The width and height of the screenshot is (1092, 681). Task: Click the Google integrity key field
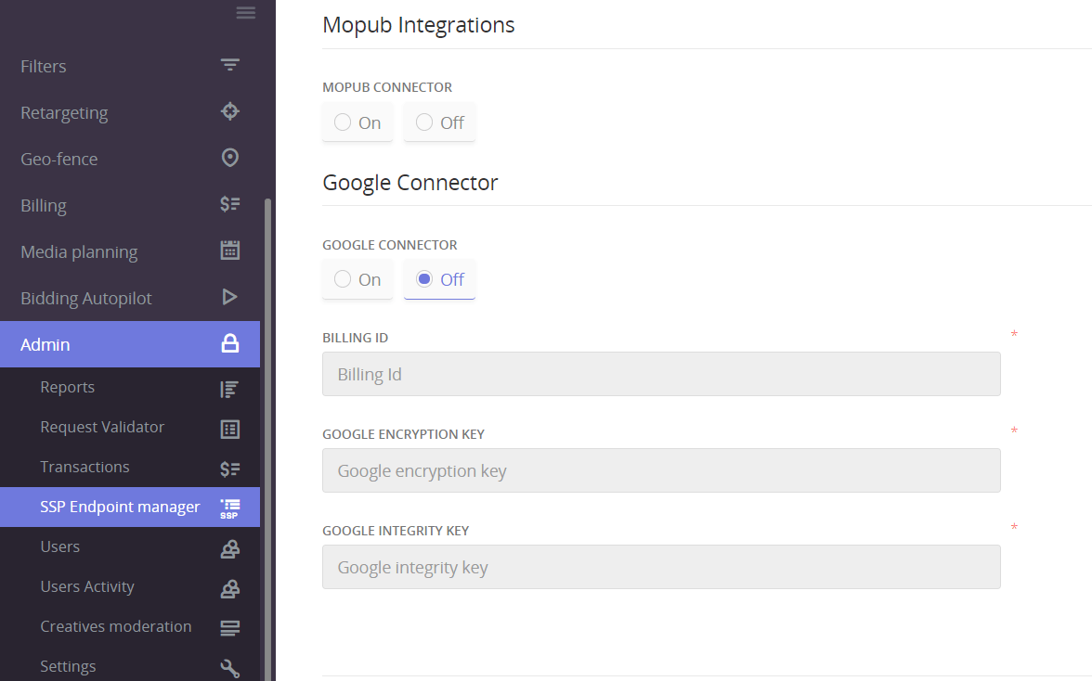point(661,567)
